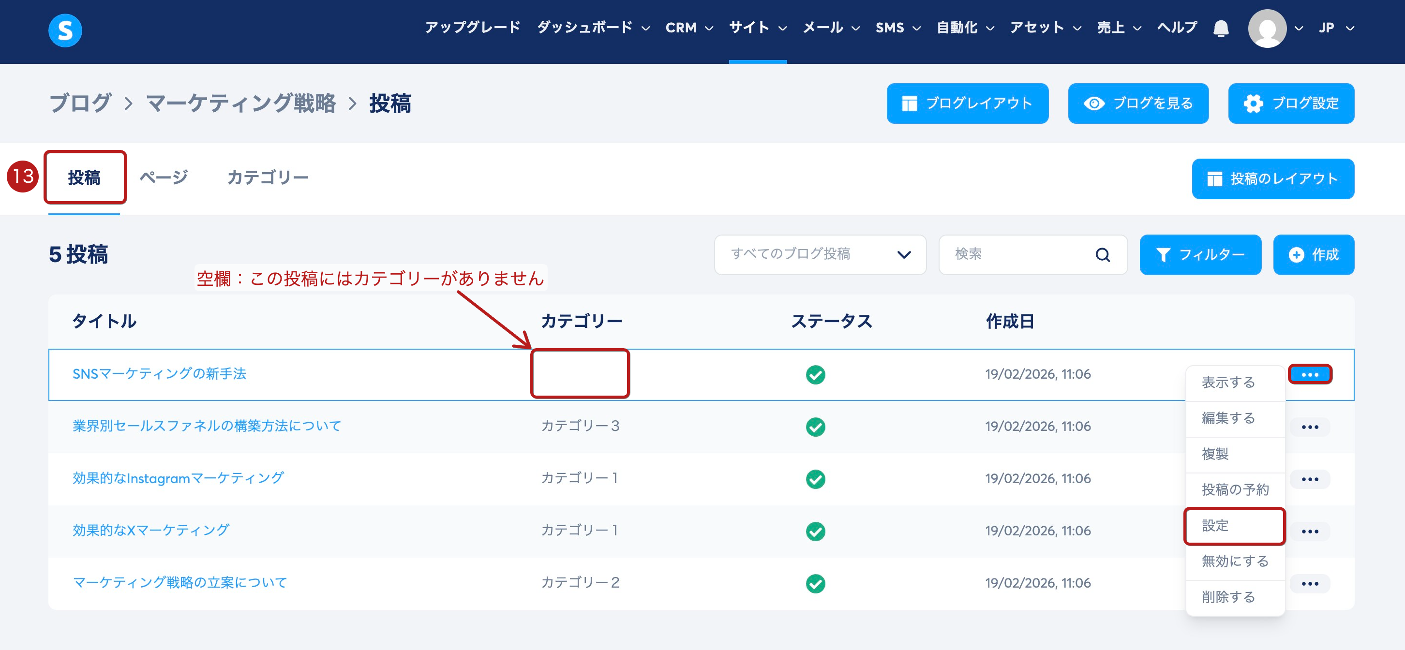This screenshot has width=1405, height=650.
Task: Click status check for 効果的なInstagramマーケティング
Action: click(815, 479)
